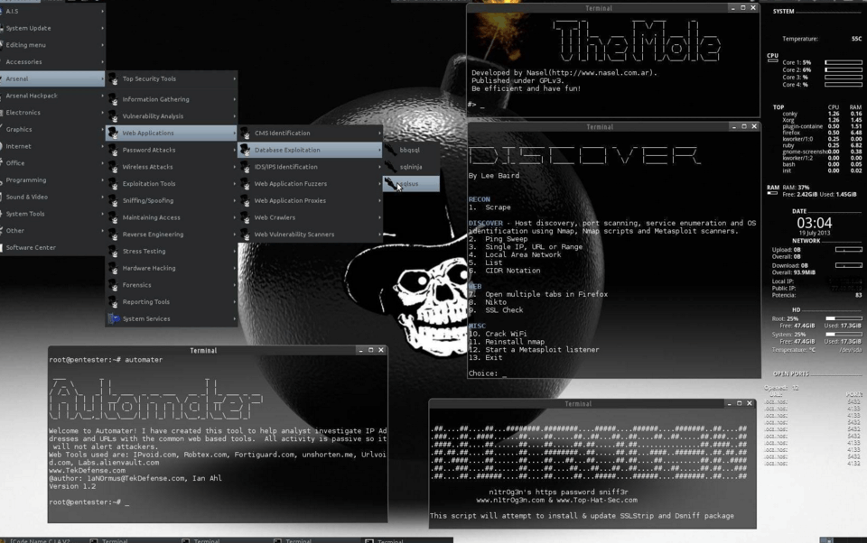Expand the Accessories submenu arrow
The image size is (867, 543).
102,62
